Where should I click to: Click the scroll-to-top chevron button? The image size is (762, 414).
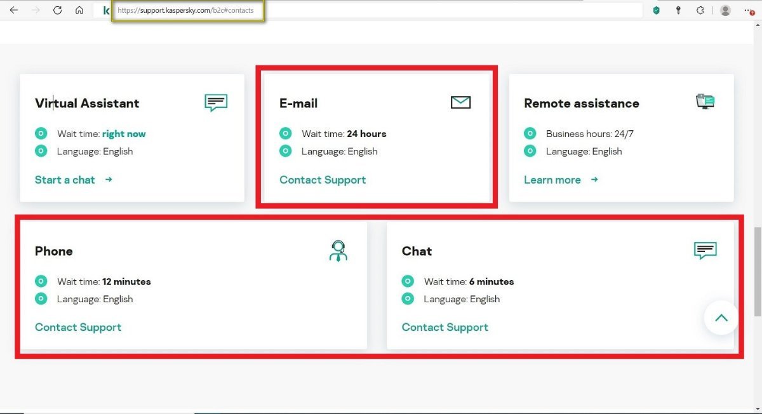click(721, 318)
